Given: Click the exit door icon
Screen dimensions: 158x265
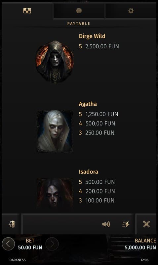Looking at the screenshot, I should (12, 224).
